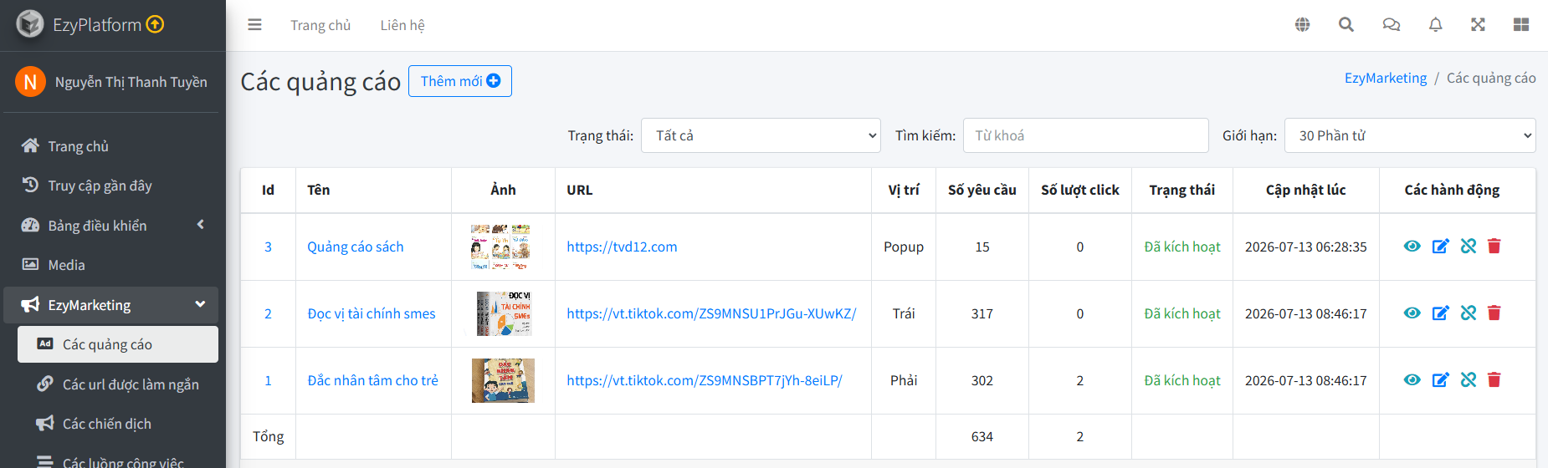Image resolution: width=1548 pixels, height=468 pixels.
Task: Open Đắc nhân tâm cho trẻ link
Action: click(x=373, y=380)
